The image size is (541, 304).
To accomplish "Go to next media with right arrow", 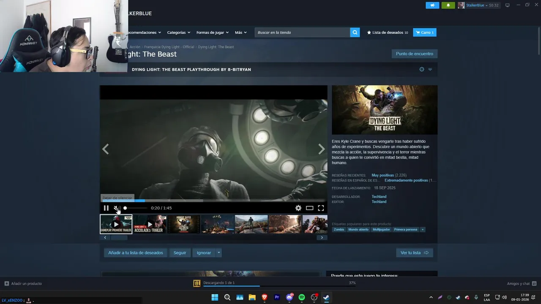I will pyautogui.click(x=321, y=149).
